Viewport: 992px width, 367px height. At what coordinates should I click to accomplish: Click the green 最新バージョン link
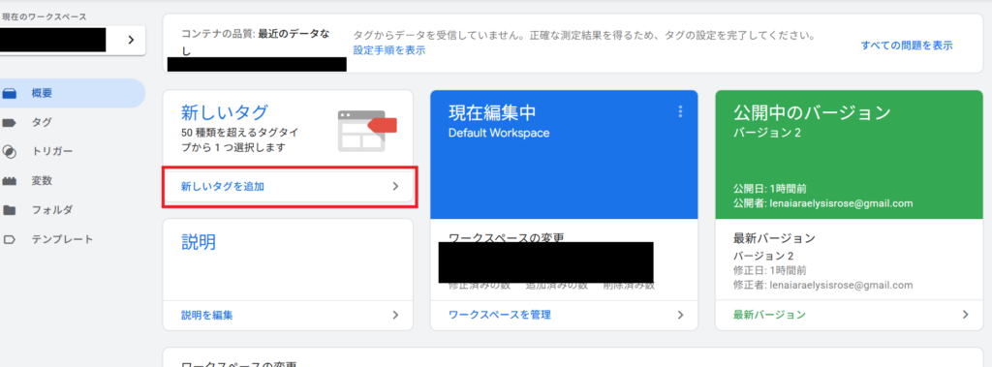[769, 315]
